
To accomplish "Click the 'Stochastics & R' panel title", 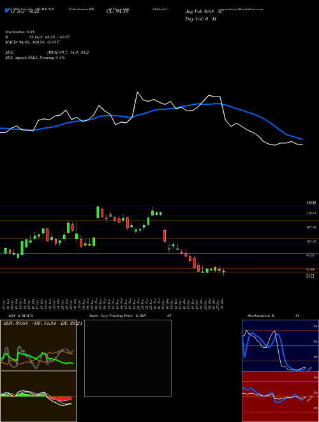I will [x=260, y=316].
